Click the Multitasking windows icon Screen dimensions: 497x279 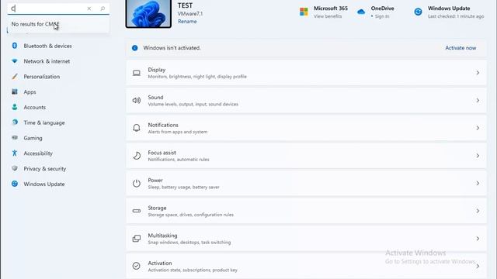pyautogui.click(x=137, y=238)
